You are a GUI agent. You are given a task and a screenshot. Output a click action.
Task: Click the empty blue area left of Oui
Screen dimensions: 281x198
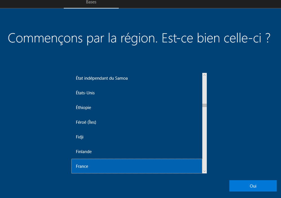point(141,186)
